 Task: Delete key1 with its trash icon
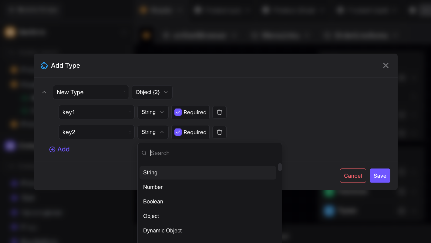pyautogui.click(x=219, y=112)
